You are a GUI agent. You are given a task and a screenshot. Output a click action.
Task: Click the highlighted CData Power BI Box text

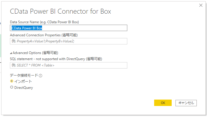coord(27,28)
